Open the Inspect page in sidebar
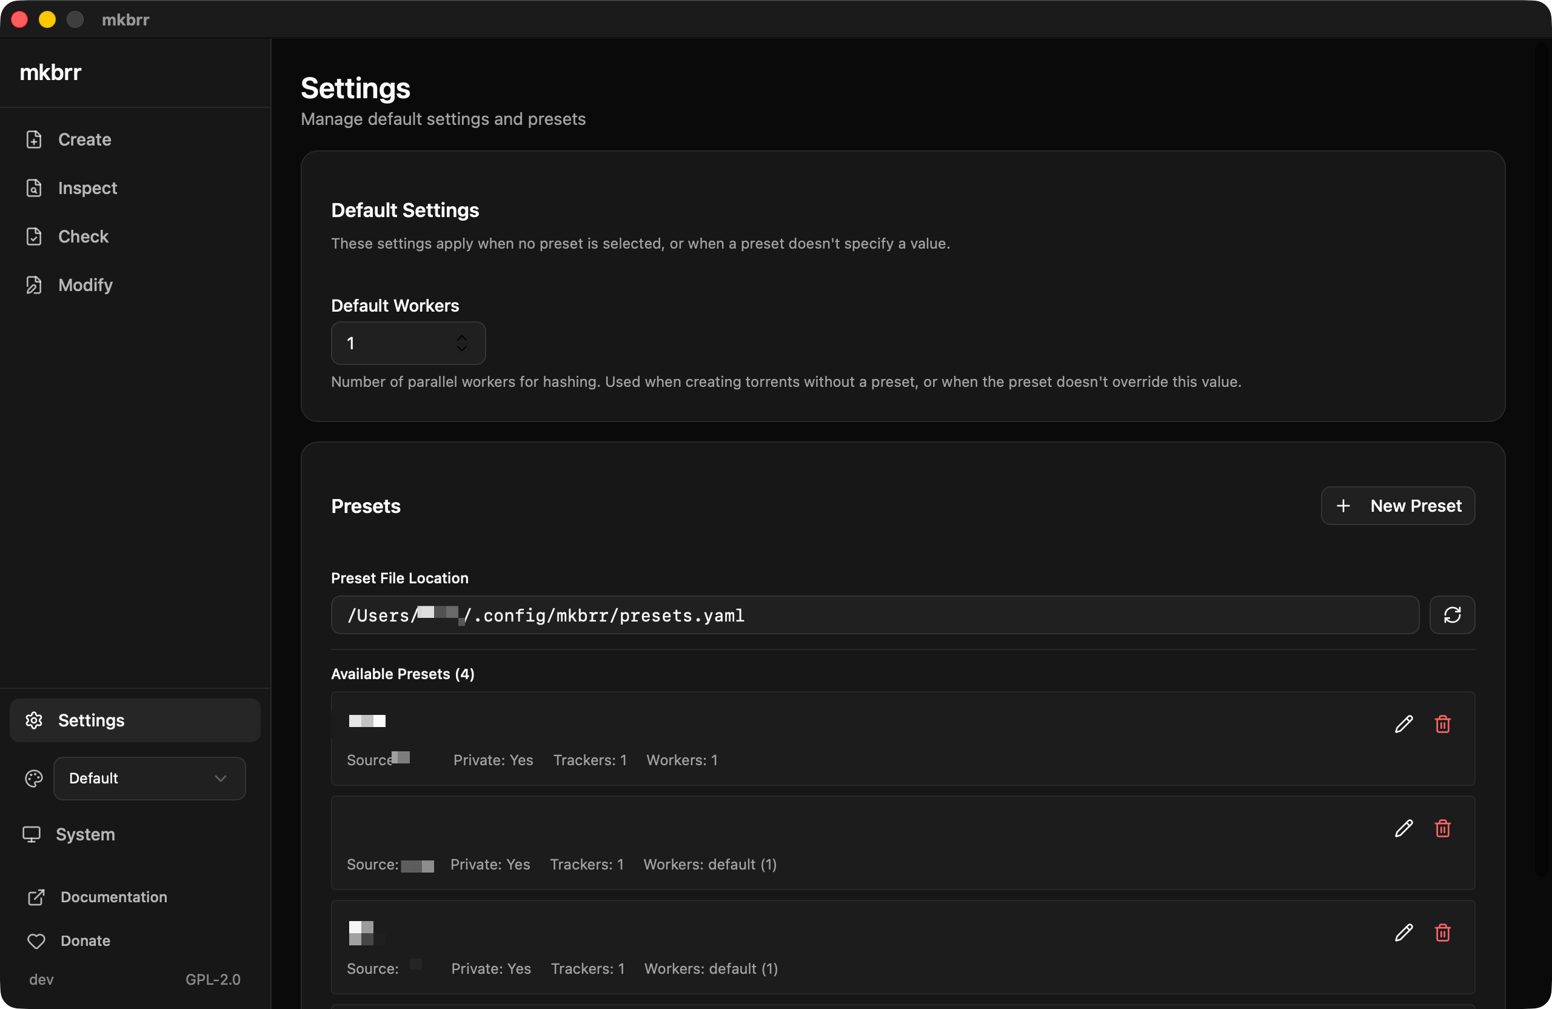Image resolution: width=1552 pixels, height=1009 pixels. [135, 188]
